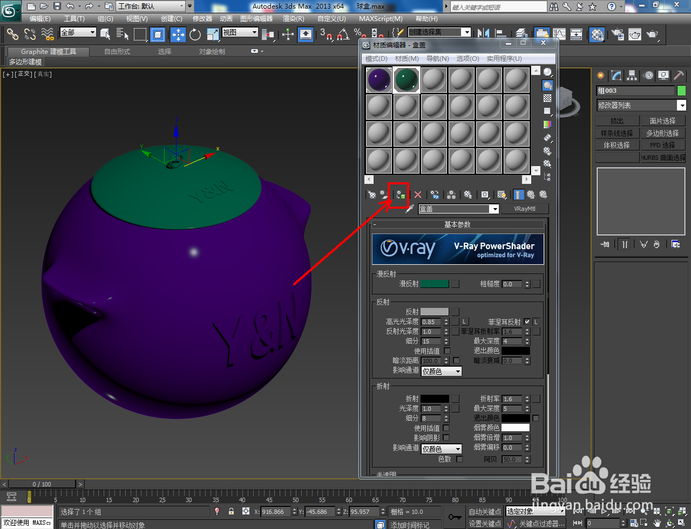Click the Assign Material to Selection icon
The width and height of the screenshot is (691, 529).
tap(399, 195)
